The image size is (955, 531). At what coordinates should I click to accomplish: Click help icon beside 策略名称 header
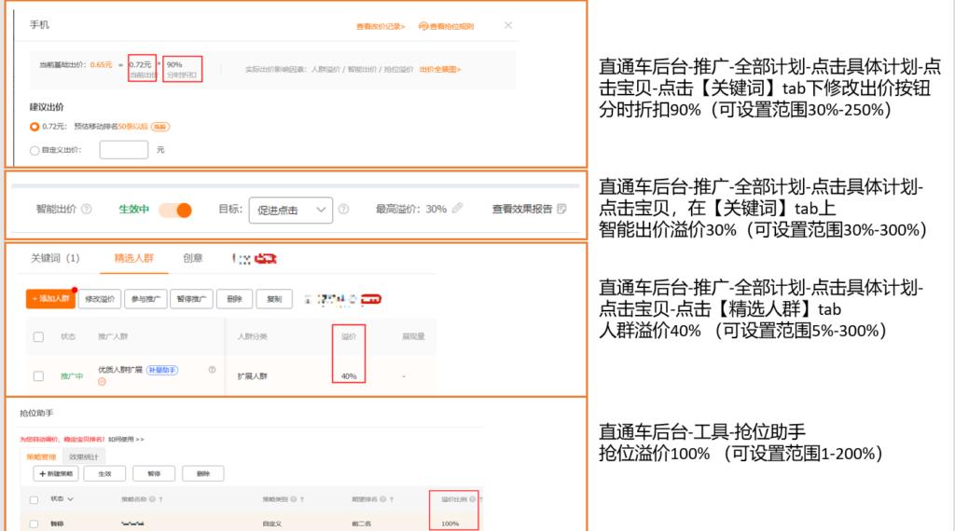pos(152,499)
